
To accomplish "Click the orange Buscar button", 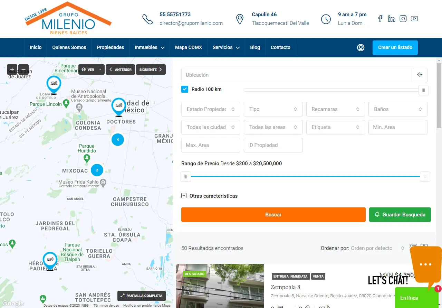I will pos(273,215).
